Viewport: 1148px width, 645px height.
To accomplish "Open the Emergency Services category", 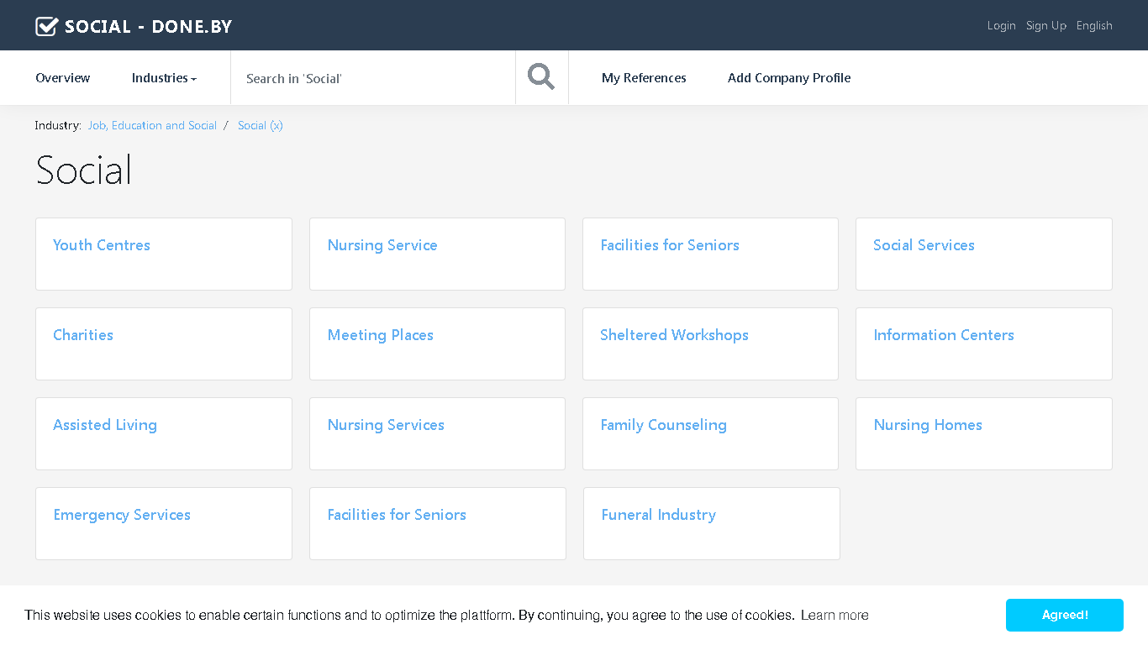I will point(164,524).
